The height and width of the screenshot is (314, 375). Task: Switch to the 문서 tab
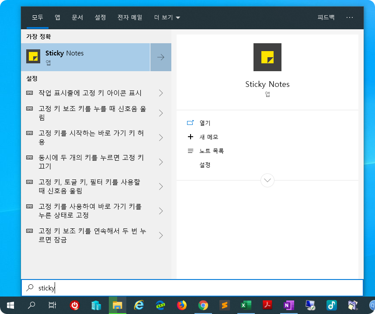(77, 17)
